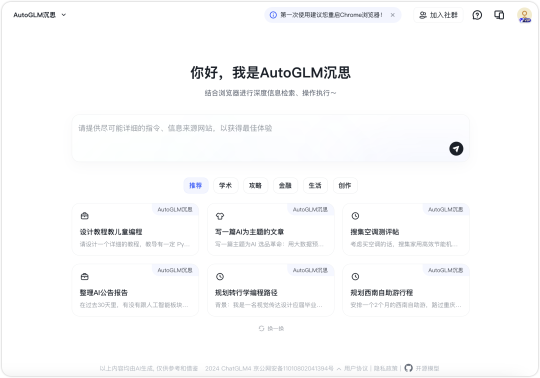Click description text 安排一个2个月的西南自助游
The width and height of the screenshot is (540, 378).
coord(405,305)
